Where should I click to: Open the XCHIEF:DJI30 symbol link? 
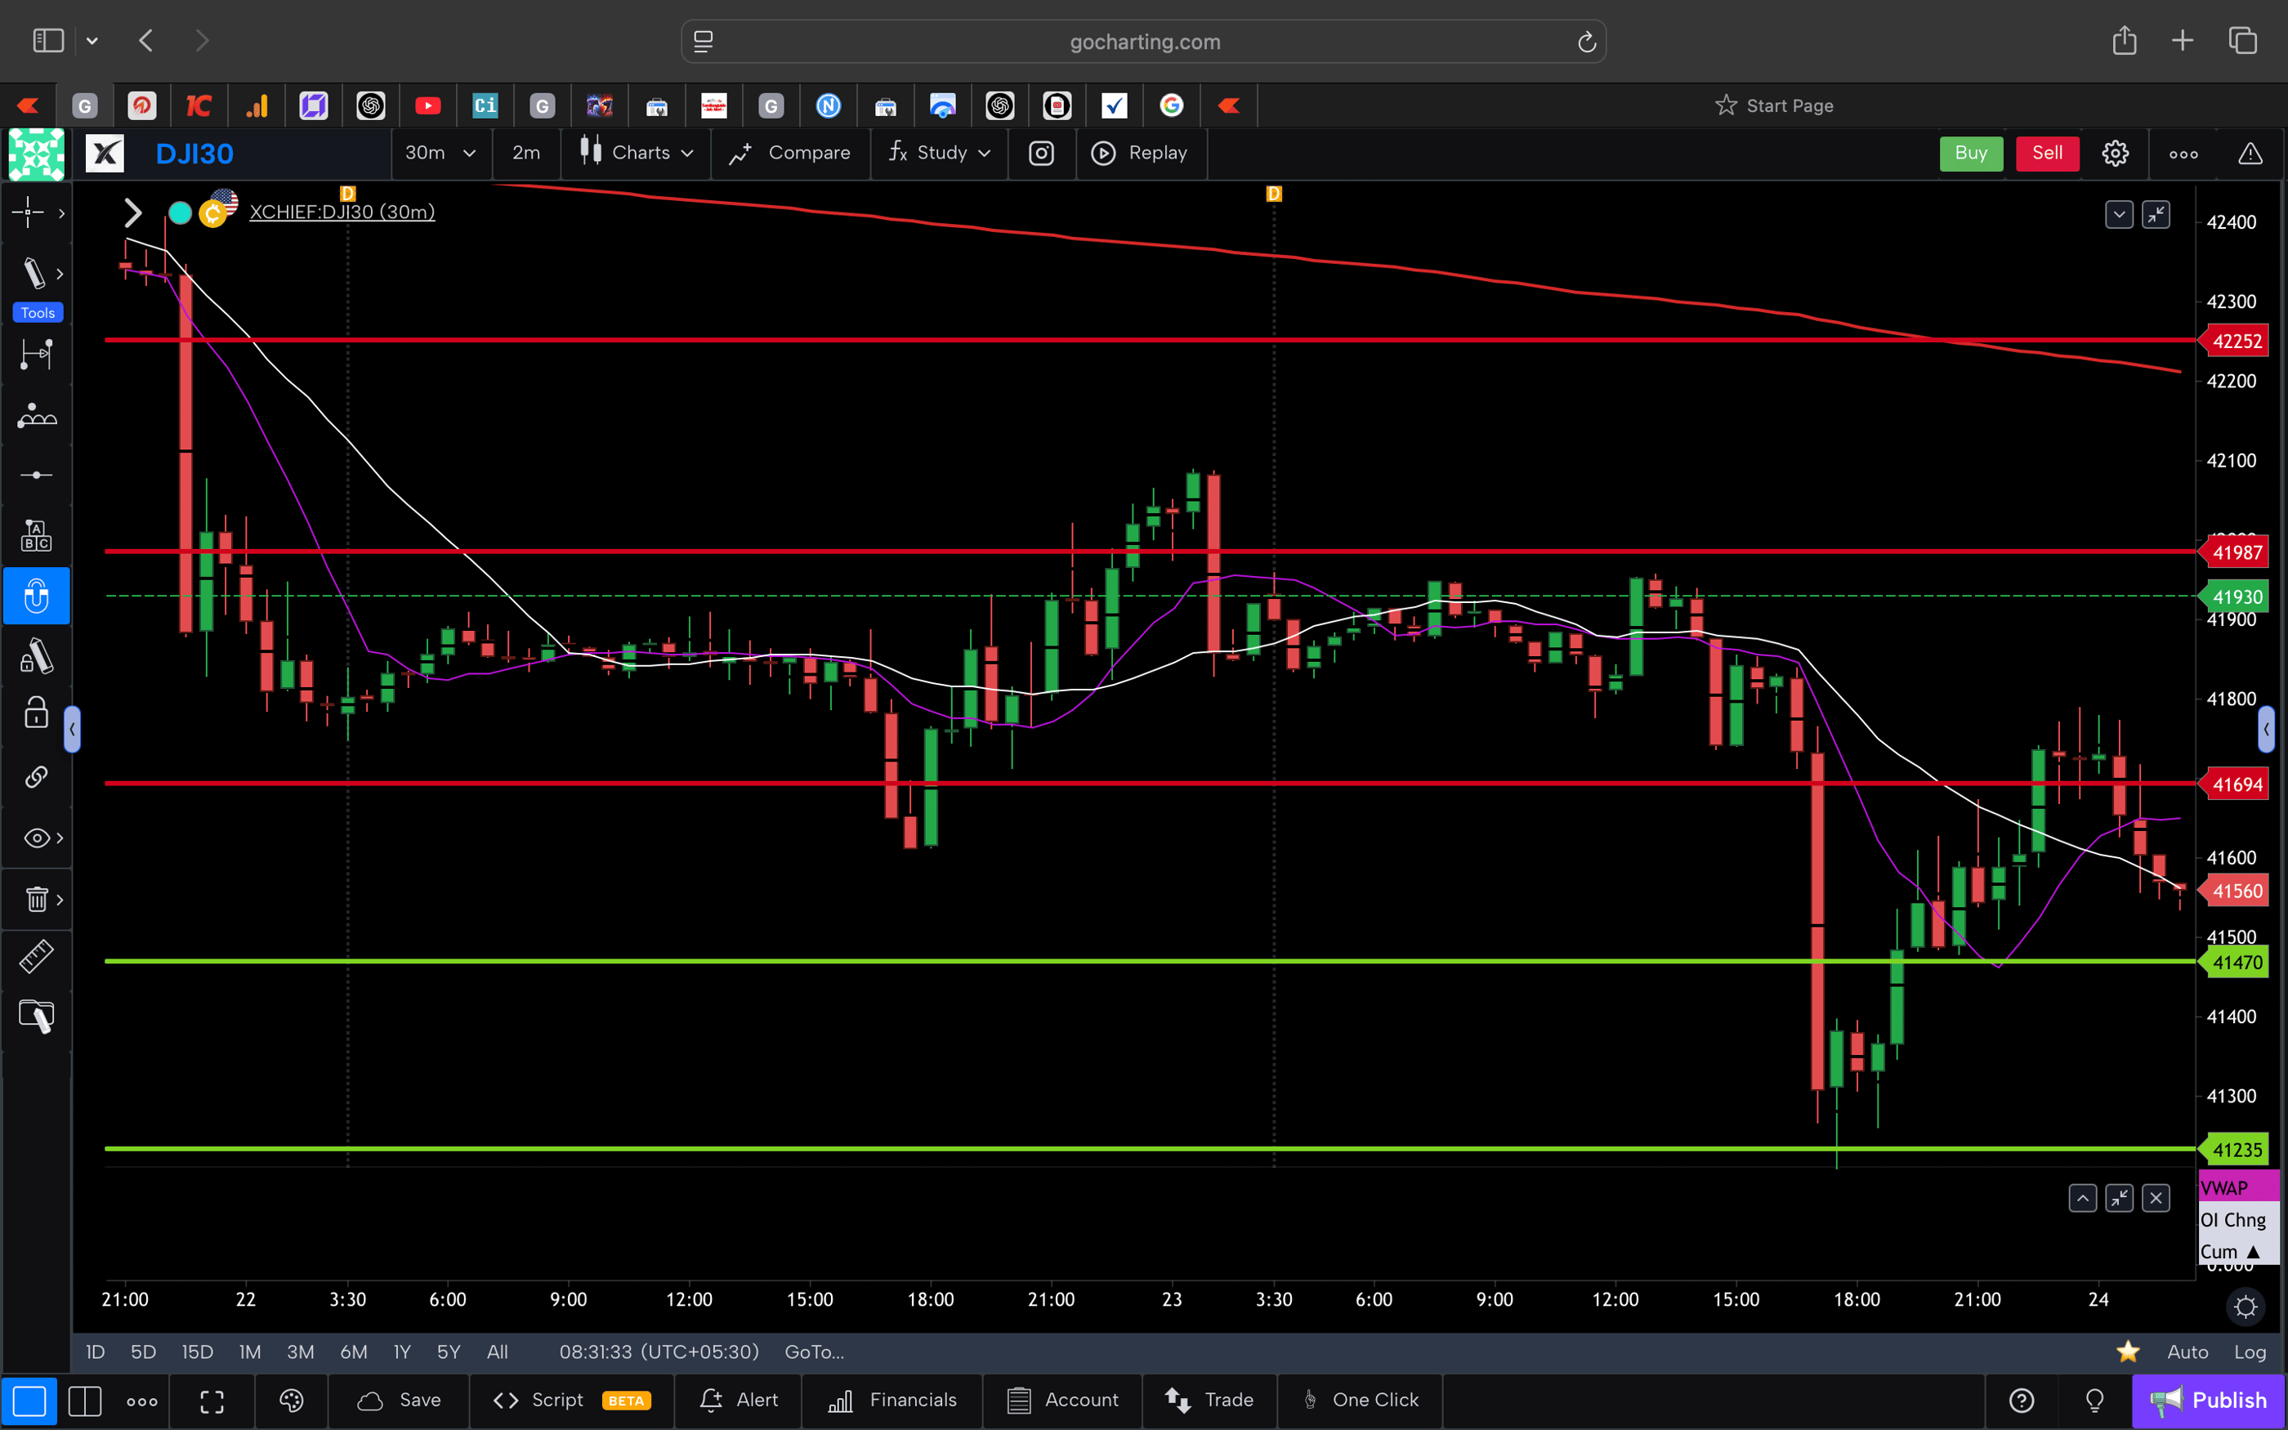point(342,212)
